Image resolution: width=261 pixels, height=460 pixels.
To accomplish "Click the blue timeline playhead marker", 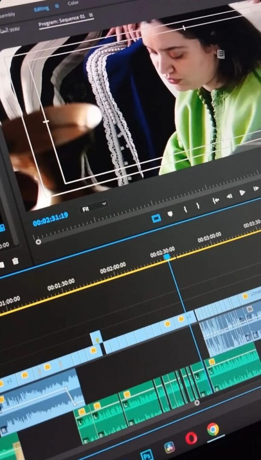I will (x=167, y=257).
